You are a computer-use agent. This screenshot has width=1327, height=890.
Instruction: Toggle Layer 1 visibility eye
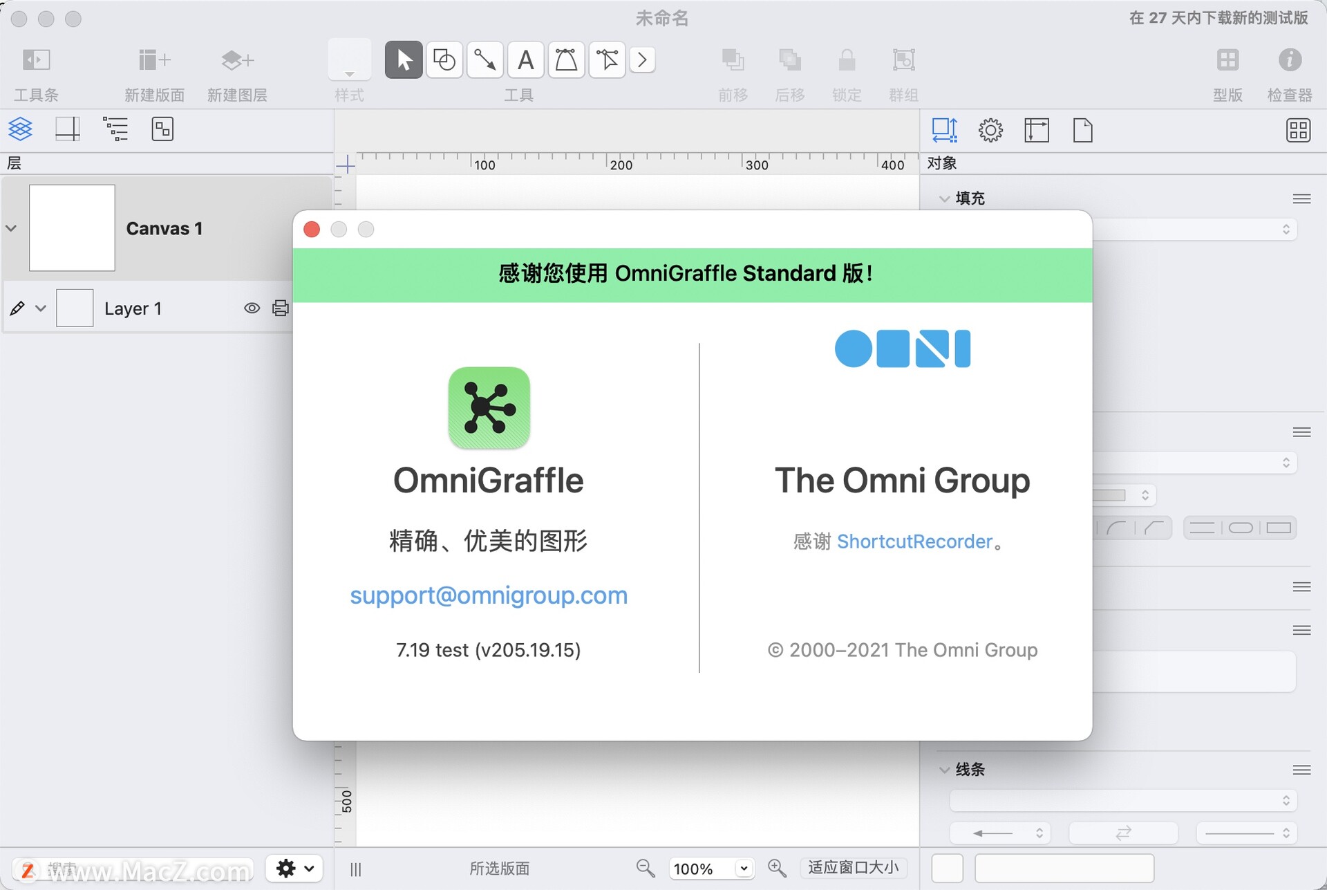coord(252,308)
